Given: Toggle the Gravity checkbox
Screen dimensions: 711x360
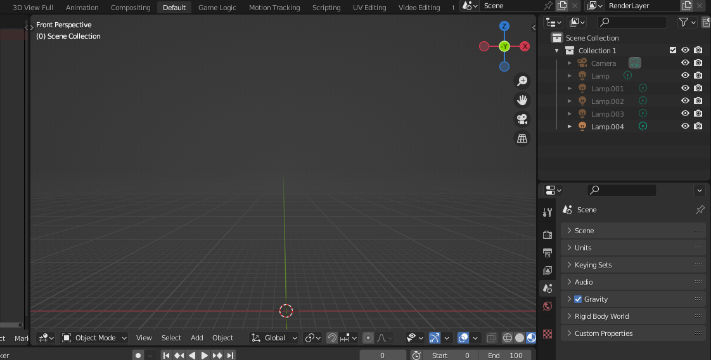Looking at the screenshot, I should (578, 299).
